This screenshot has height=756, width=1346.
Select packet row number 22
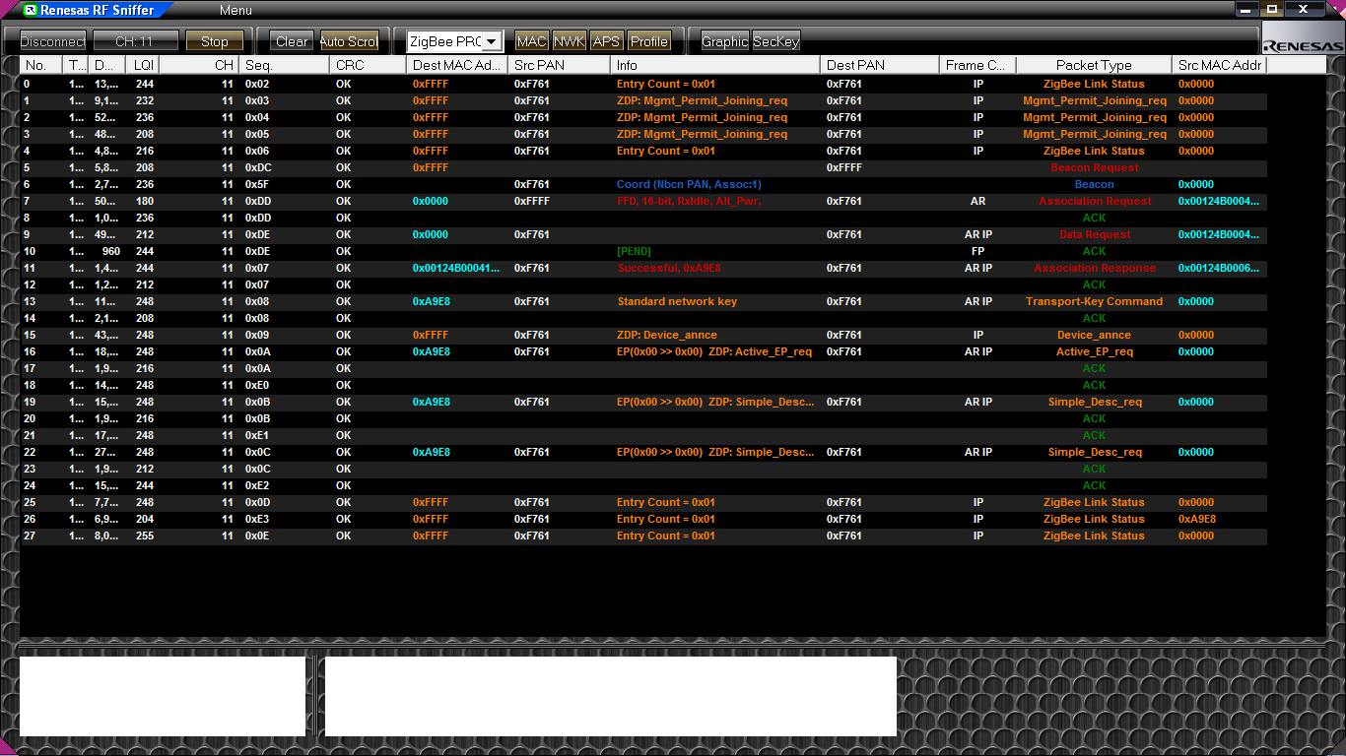point(30,453)
